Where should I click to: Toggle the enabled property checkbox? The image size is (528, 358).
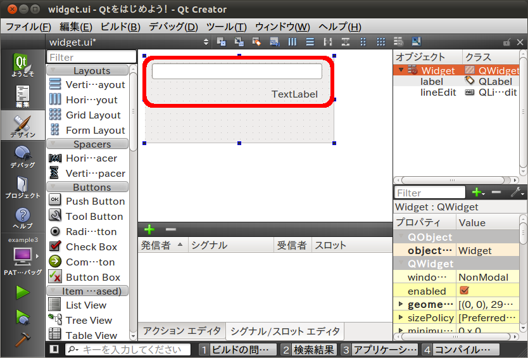[464, 291]
